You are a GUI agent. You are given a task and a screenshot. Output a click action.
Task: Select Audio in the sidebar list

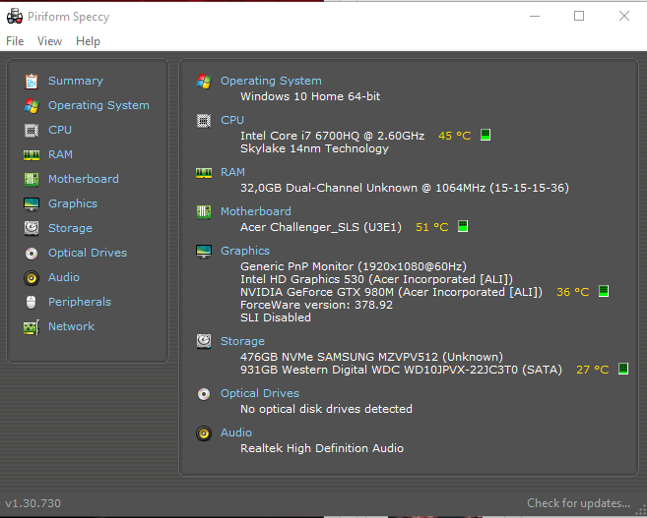coord(64,277)
